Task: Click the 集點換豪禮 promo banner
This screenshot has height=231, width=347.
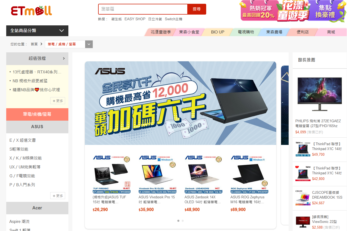Action: [x=325, y=11]
